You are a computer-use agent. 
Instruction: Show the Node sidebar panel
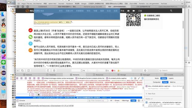[x=157, y=78]
